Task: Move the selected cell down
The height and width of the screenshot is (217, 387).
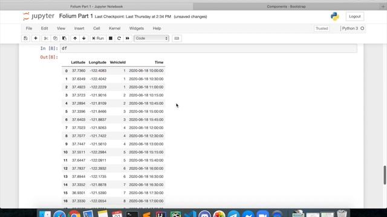Action: tap(84, 39)
